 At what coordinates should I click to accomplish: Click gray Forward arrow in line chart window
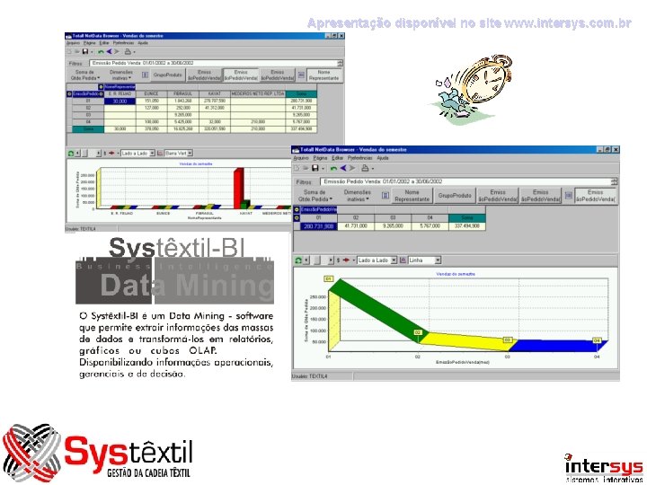[352, 168]
